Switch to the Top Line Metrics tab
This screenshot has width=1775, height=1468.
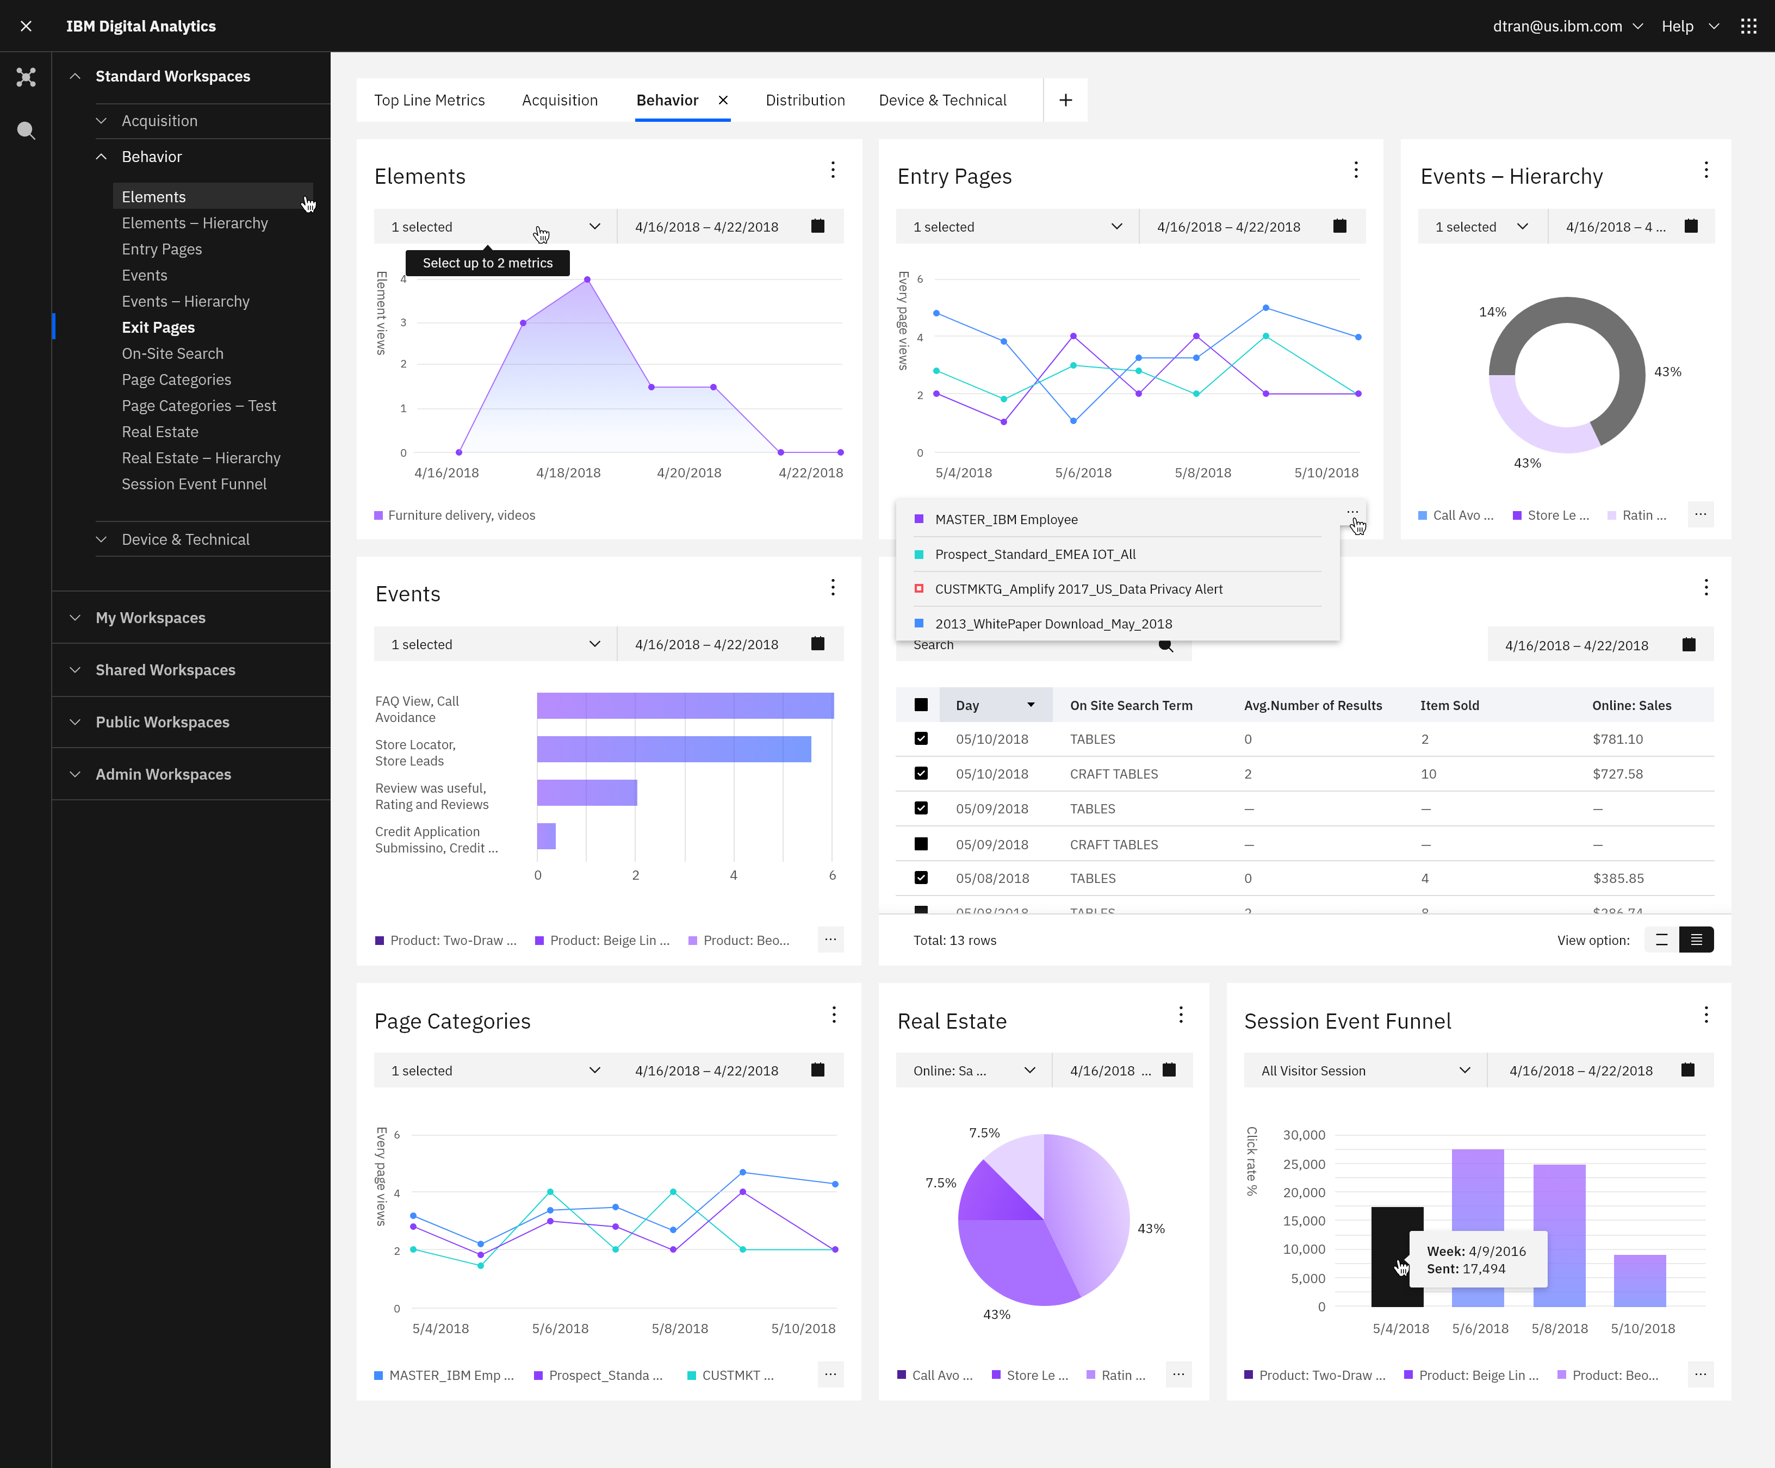point(430,99)
